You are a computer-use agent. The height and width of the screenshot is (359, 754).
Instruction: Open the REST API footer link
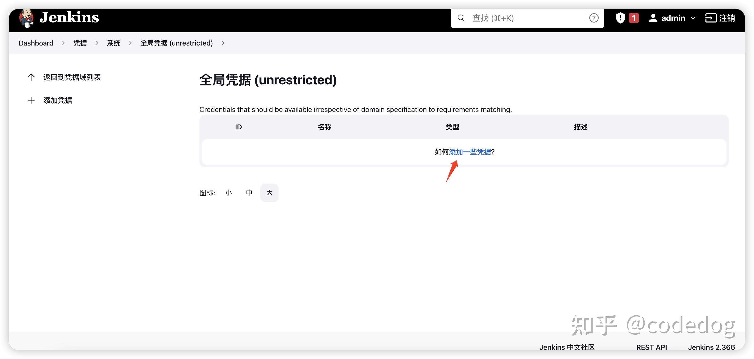click(651, 347)
